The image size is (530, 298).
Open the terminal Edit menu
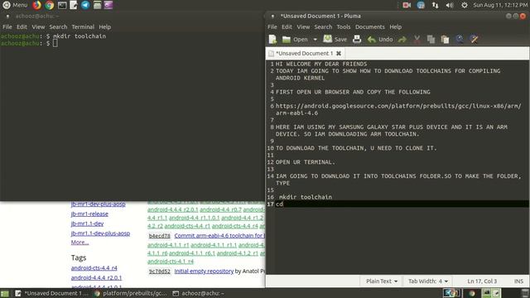(22, 26)
